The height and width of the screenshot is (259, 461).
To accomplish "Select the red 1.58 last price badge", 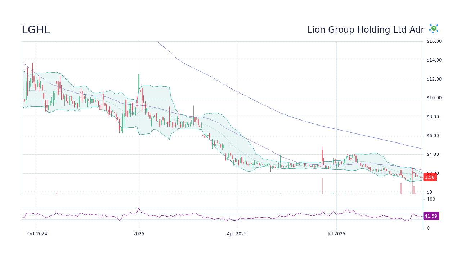I will 429,177.
